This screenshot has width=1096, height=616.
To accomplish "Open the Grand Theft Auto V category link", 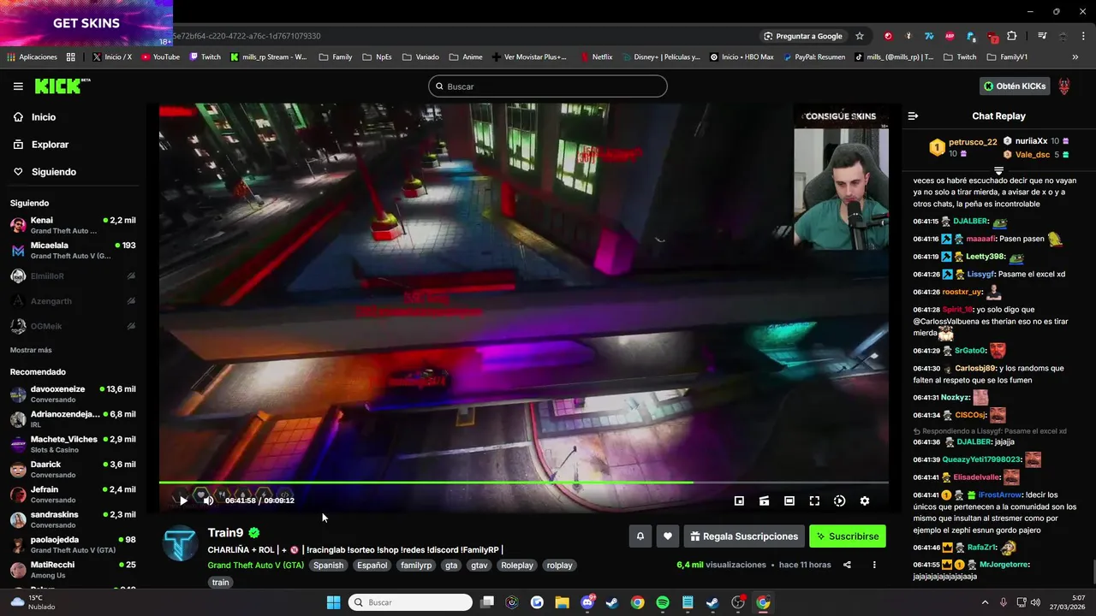I will point(255,566).
